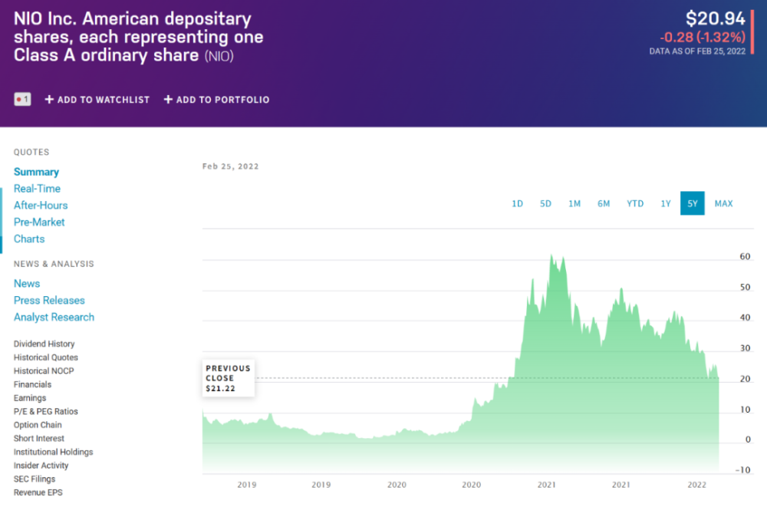Select the 5Y chart range
Image resolution: width=767 pixels, height=507 pixels.
tap(693, 203)
